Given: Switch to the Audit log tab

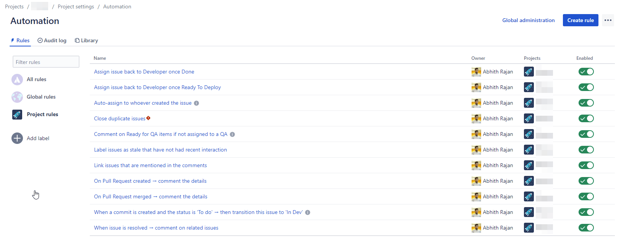Looking at the screenshot, I should [52, 41].
